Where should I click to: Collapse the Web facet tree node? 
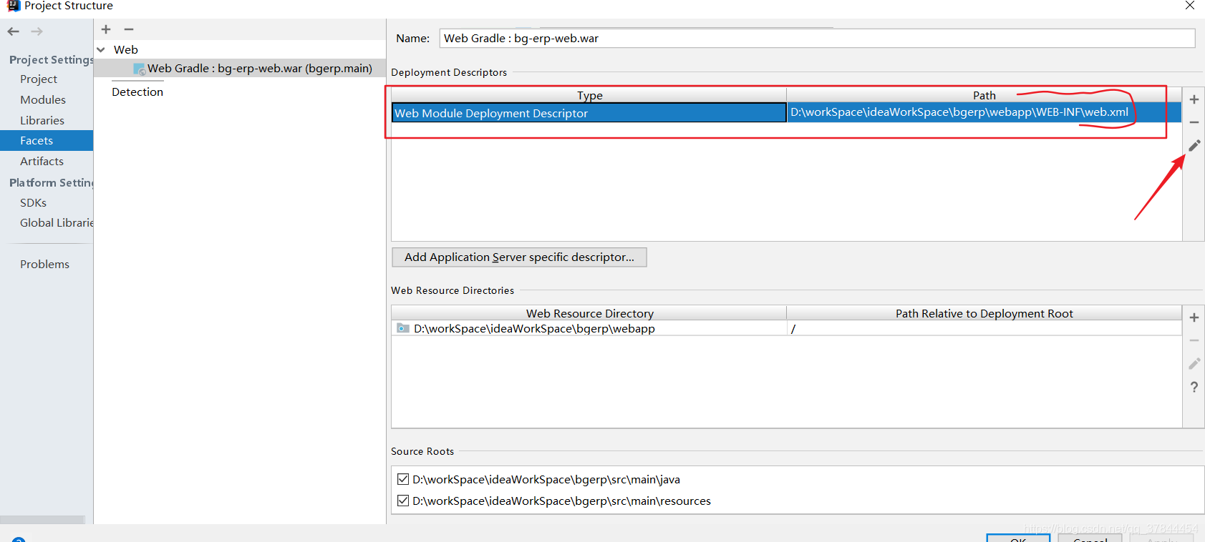tap(101, 49)
